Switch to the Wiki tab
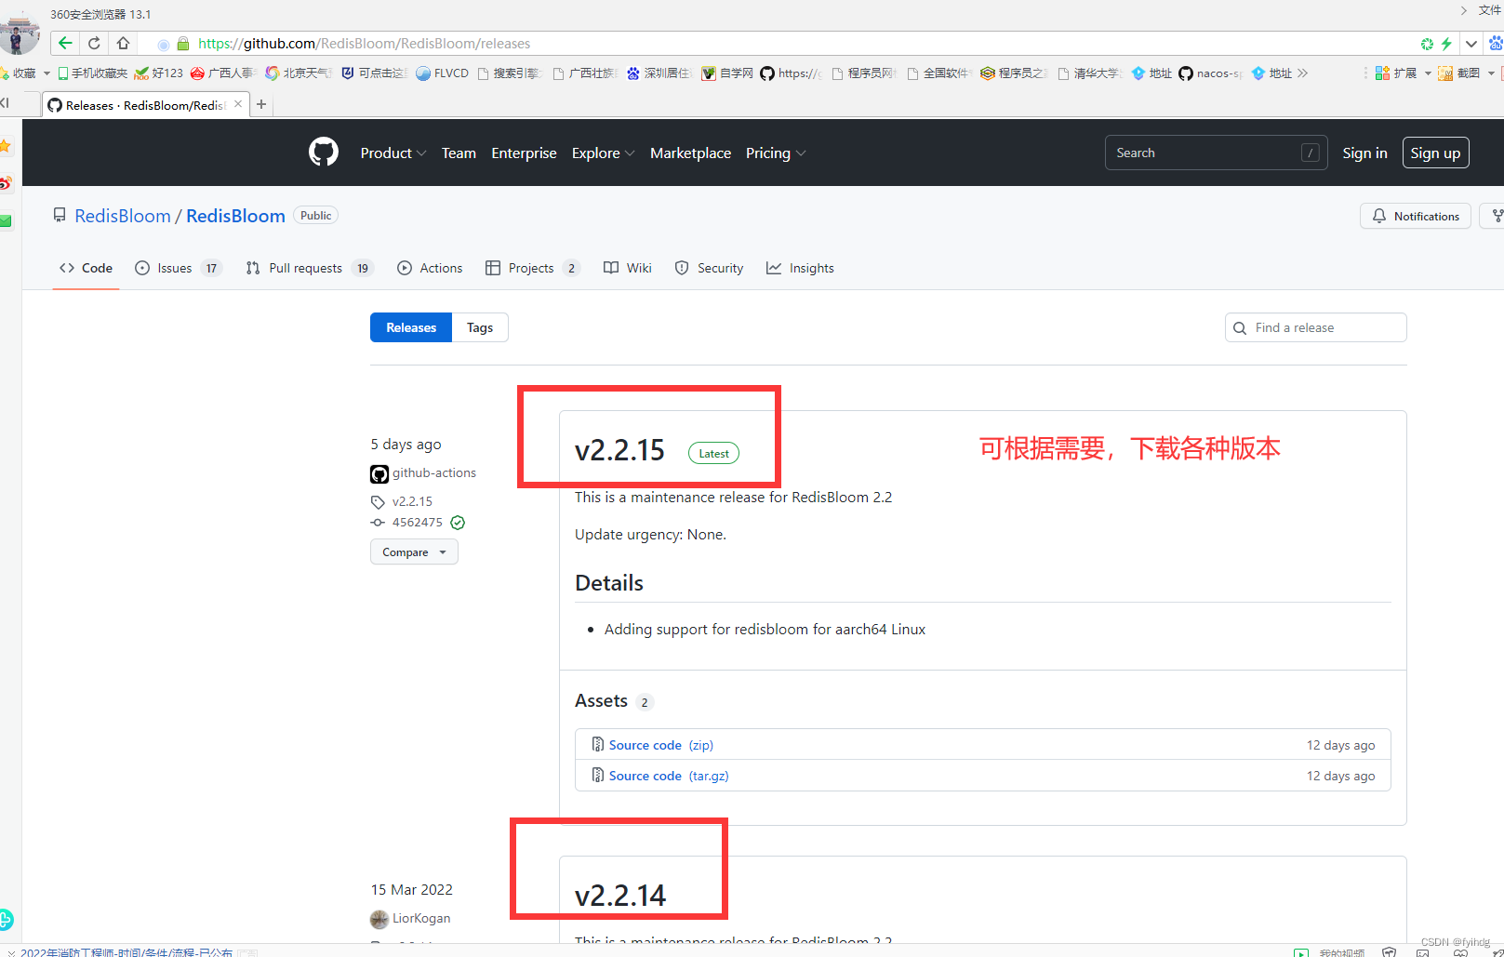 tap(628, 268)
